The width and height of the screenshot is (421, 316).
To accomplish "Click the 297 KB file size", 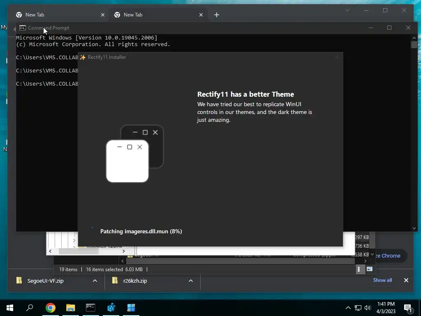I will point(362,237).
